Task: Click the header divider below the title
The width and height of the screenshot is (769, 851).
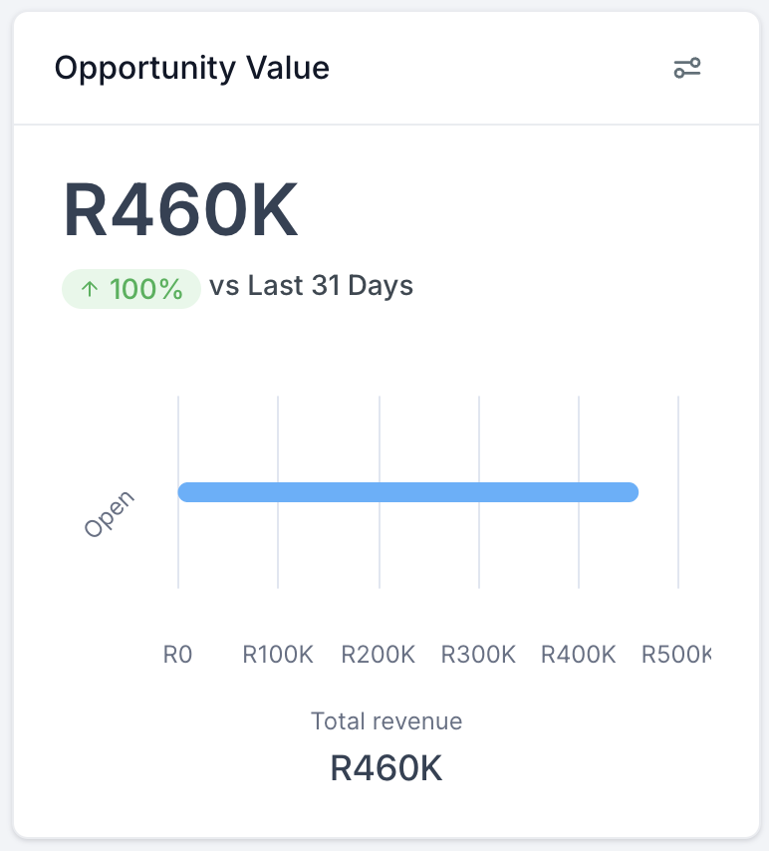Action: point(386,125)
